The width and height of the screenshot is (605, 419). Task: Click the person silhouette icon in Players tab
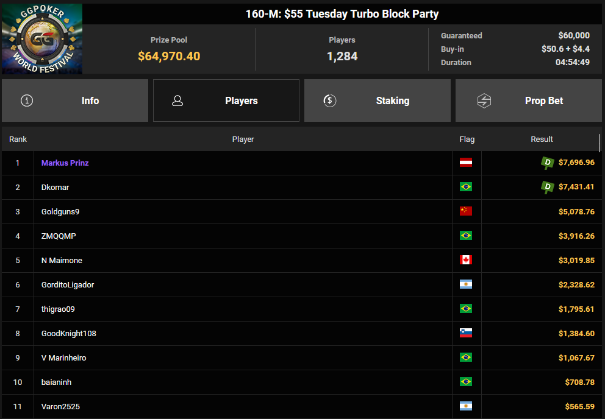[x=177, y=100]
